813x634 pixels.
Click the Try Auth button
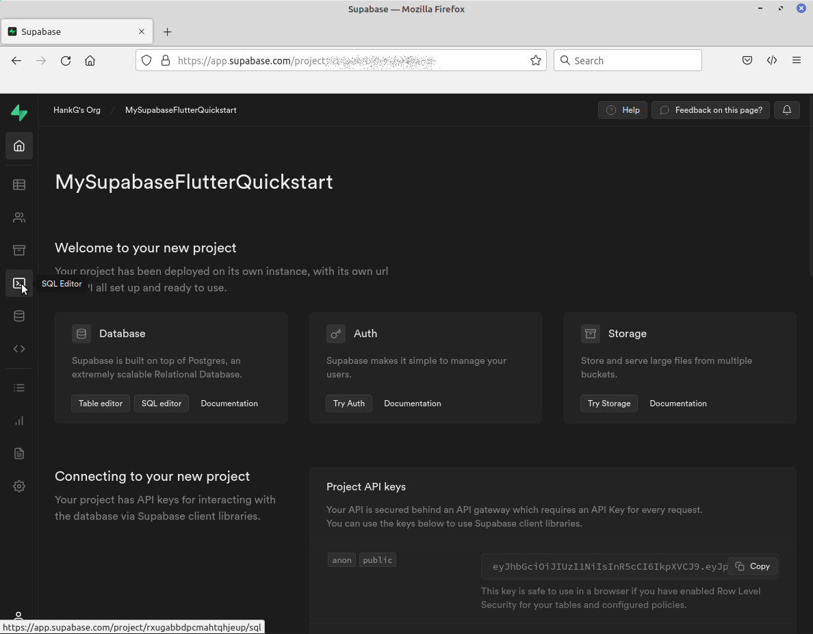point(349,404)
